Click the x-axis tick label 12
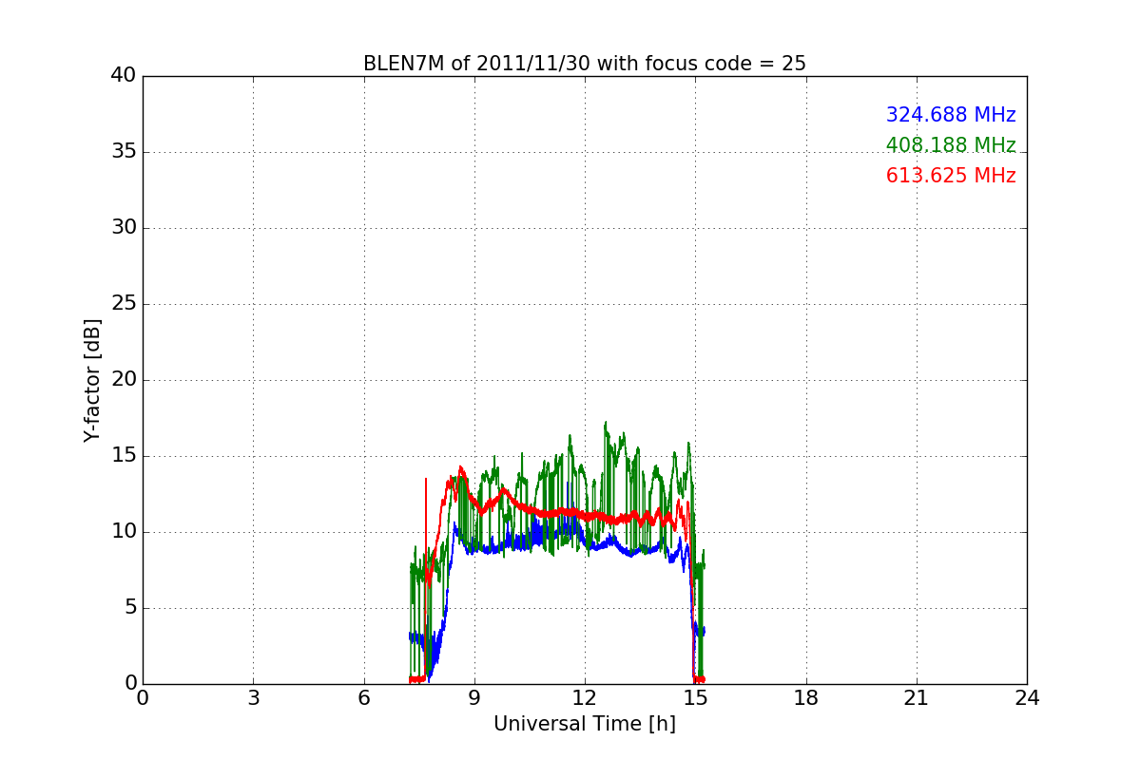This screenshot has width=1141, height=760. (x=585, y=698)
